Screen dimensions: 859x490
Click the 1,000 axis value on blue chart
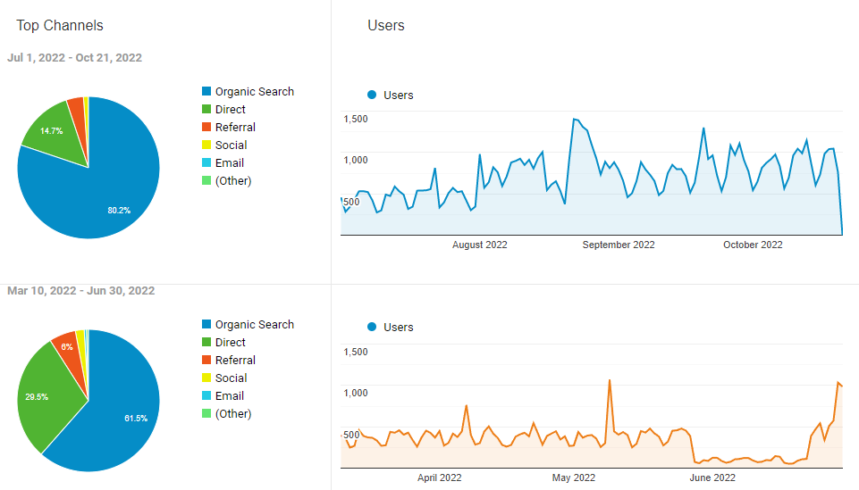click(x=356, y=160)
